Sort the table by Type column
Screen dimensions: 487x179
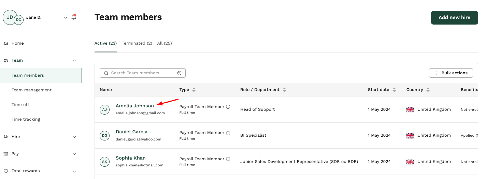click(x=194, y=90)
